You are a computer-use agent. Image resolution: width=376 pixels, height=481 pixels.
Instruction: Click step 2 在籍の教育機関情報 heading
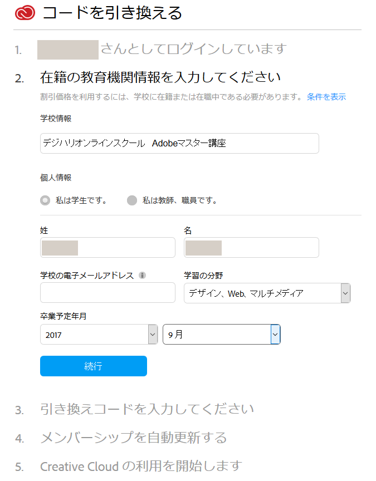click(x=160, y=77)
